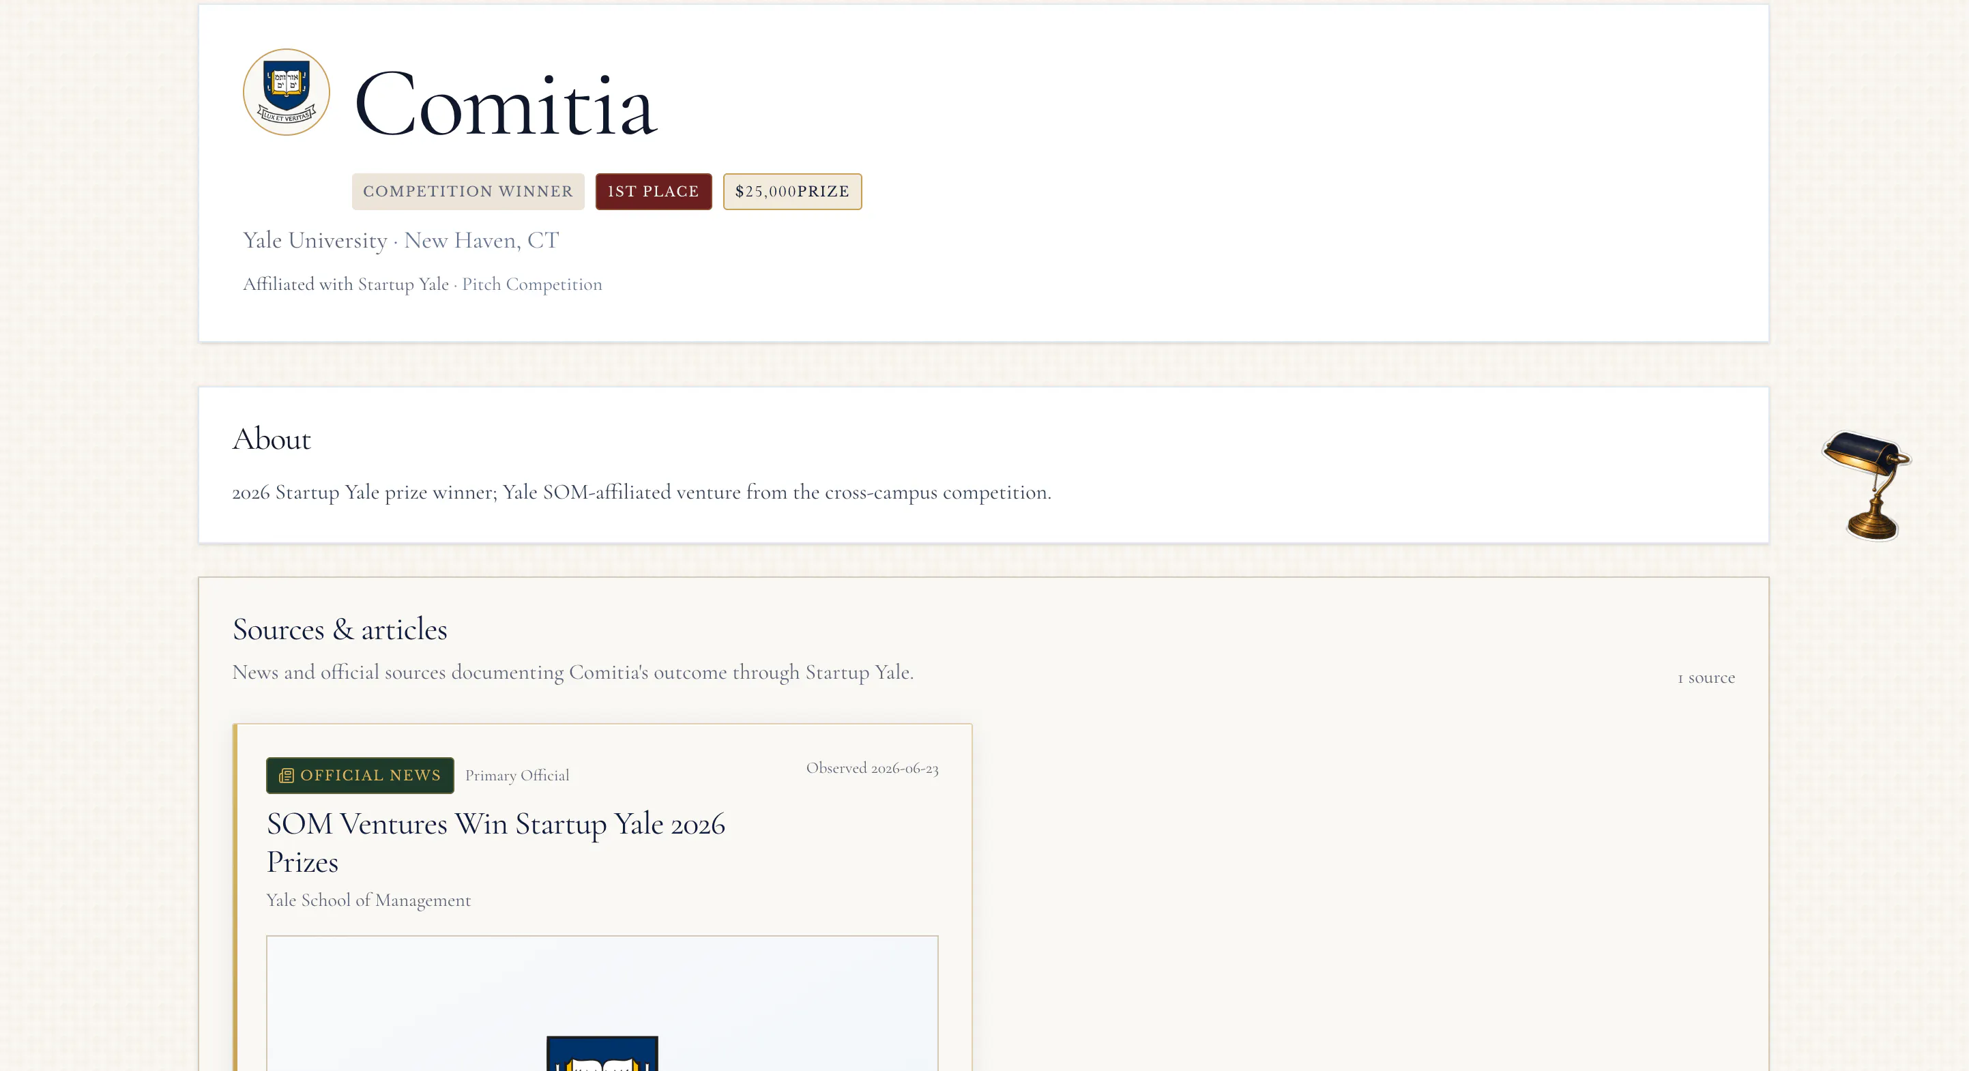
Task: Click the newspaper icon in Official News badge
Action: coord(286,776)
